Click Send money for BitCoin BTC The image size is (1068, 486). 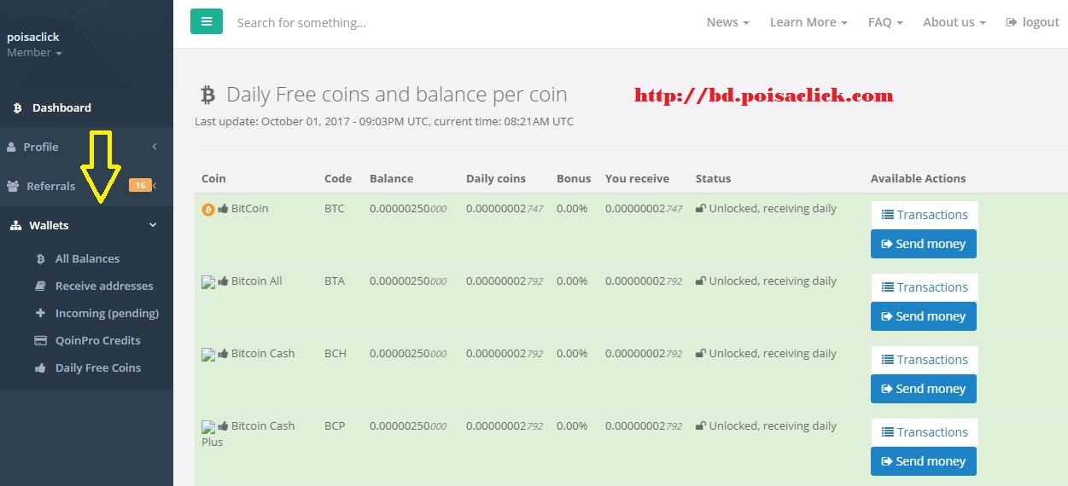pos(923,244)
